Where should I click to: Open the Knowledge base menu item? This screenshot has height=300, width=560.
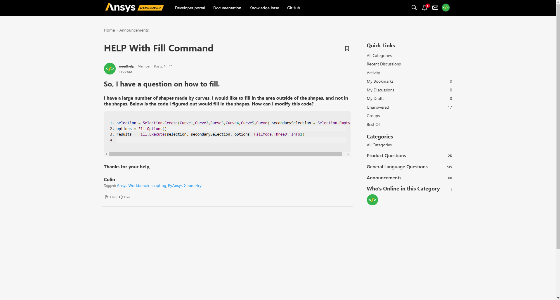(264, 8)
